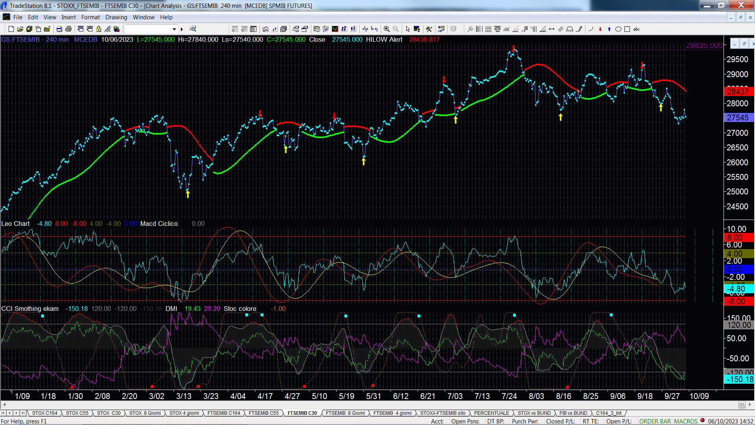The height and width of the screenshot is (425, 755).
Task: Click the colored cubes toolbar icon
Action: coord(116,29)
